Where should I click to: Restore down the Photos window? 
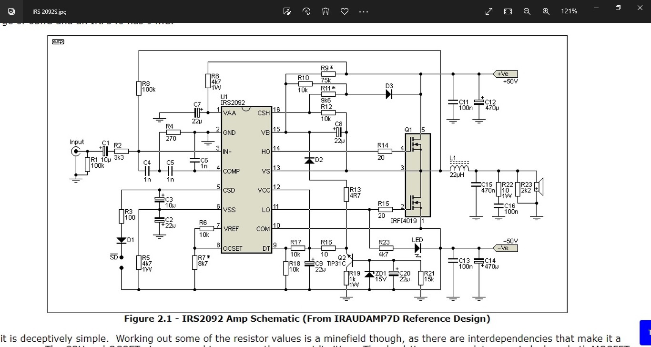(x=618, y=8)
